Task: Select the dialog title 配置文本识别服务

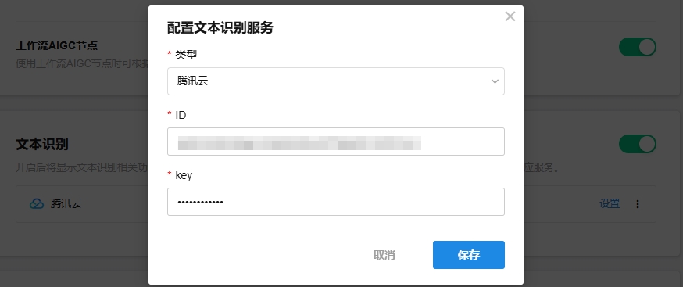Action: click(x=220, y=28)
